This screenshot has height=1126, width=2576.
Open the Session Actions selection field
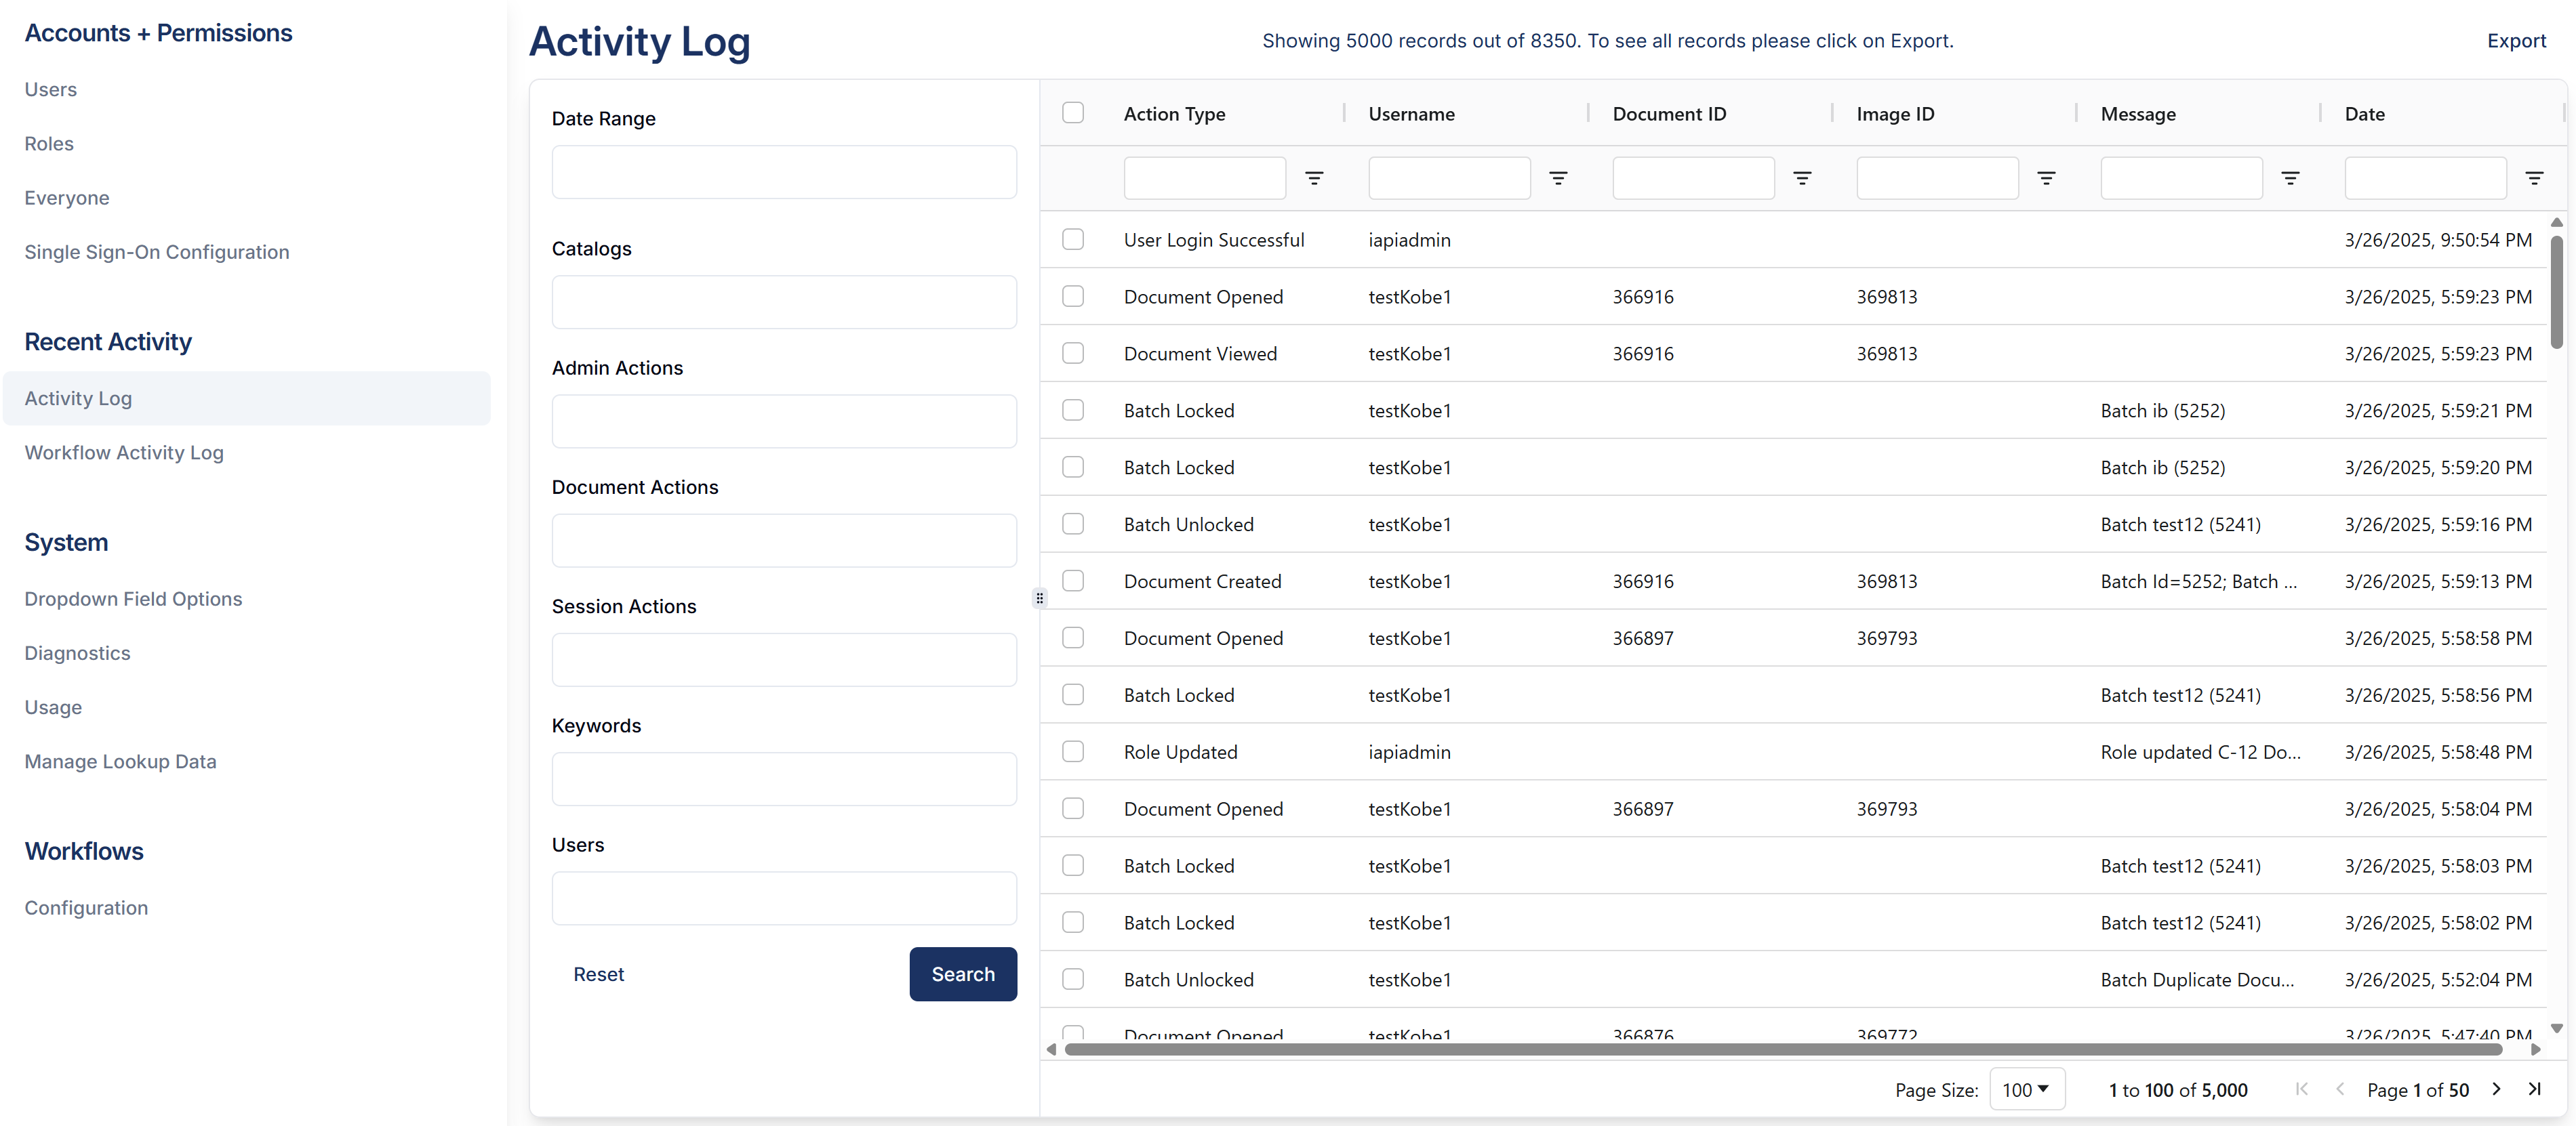pyautogui.click(x=784, y=659)
